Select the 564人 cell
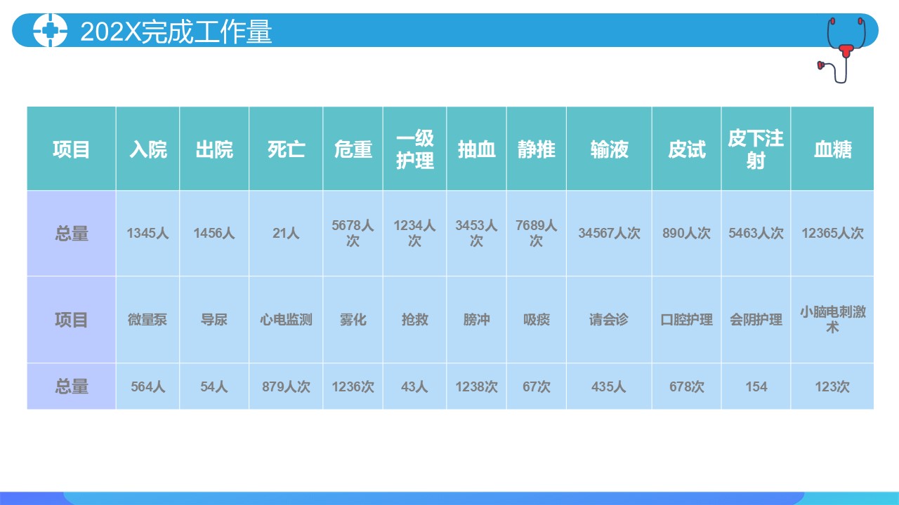899x505 pixels. click(x=148, y=386)
